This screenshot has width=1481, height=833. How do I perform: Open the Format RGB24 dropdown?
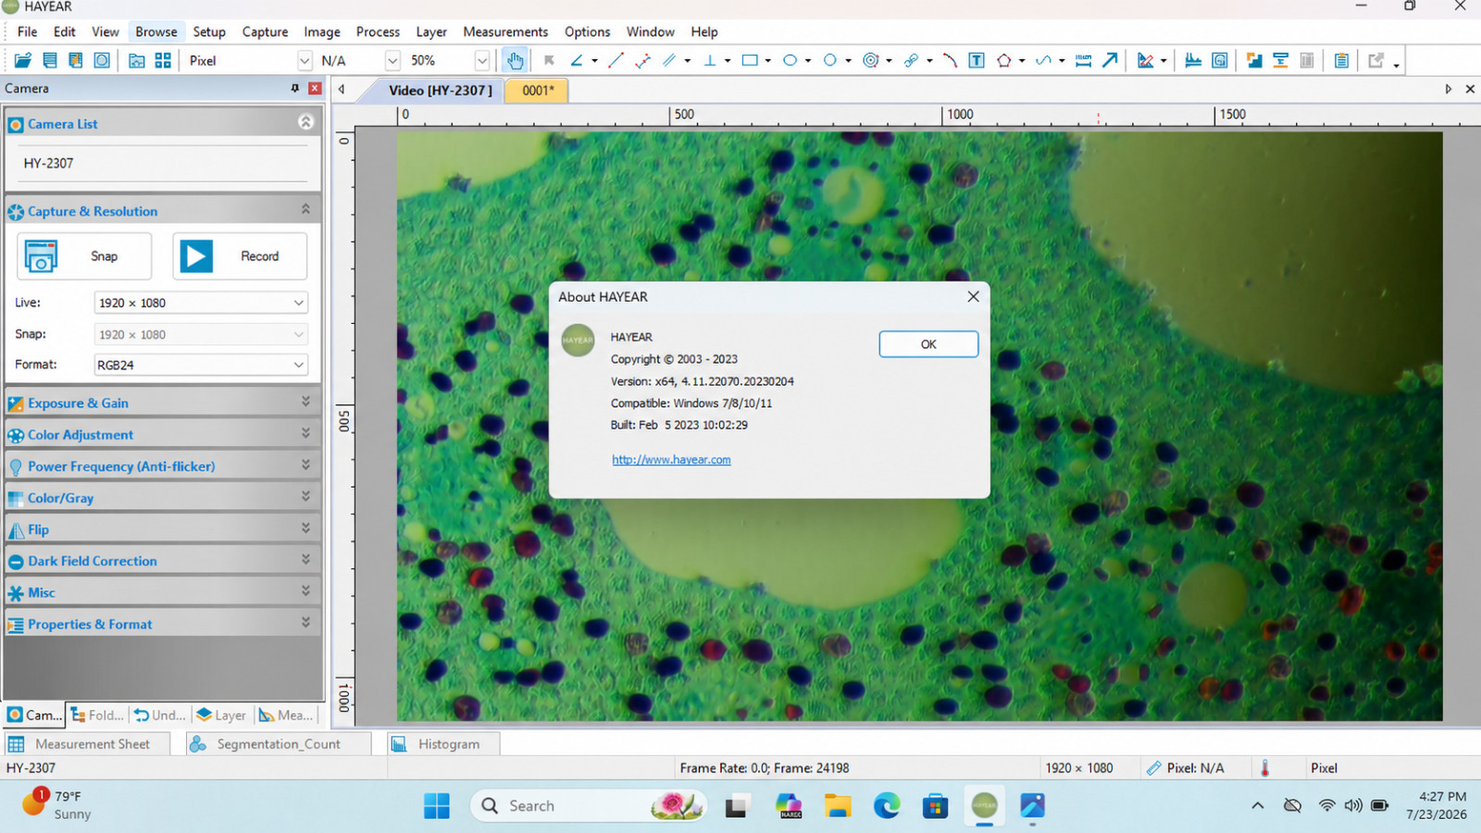(x=201, y=365)
